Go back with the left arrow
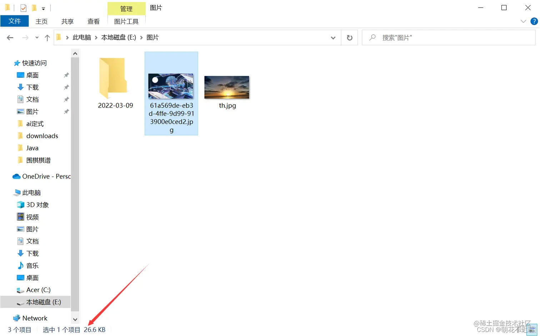 pyautogui.click(x=10, y=37)
